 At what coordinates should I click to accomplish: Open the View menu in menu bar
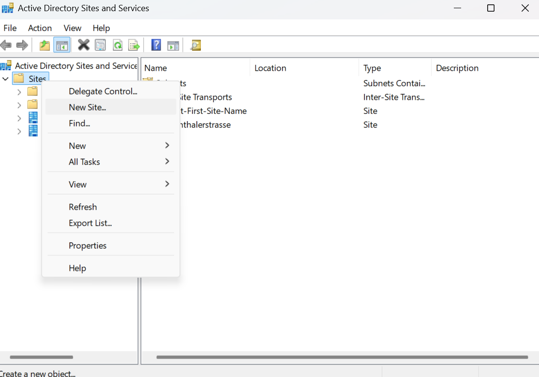click(x=72, y=28)
